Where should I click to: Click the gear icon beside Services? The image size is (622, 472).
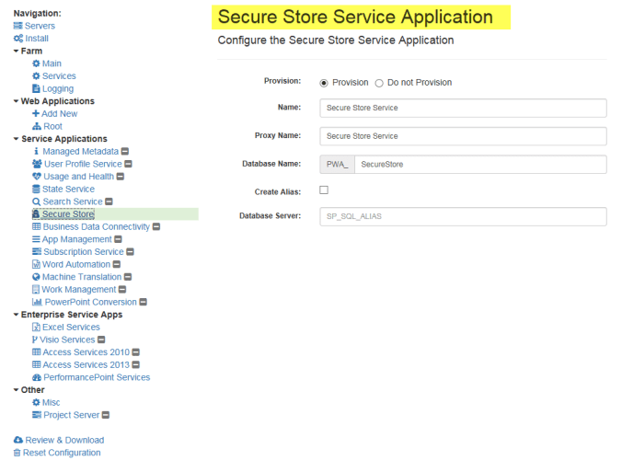coord(36,76)
